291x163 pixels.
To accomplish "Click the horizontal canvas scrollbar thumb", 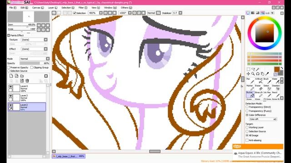I will 155,152.
